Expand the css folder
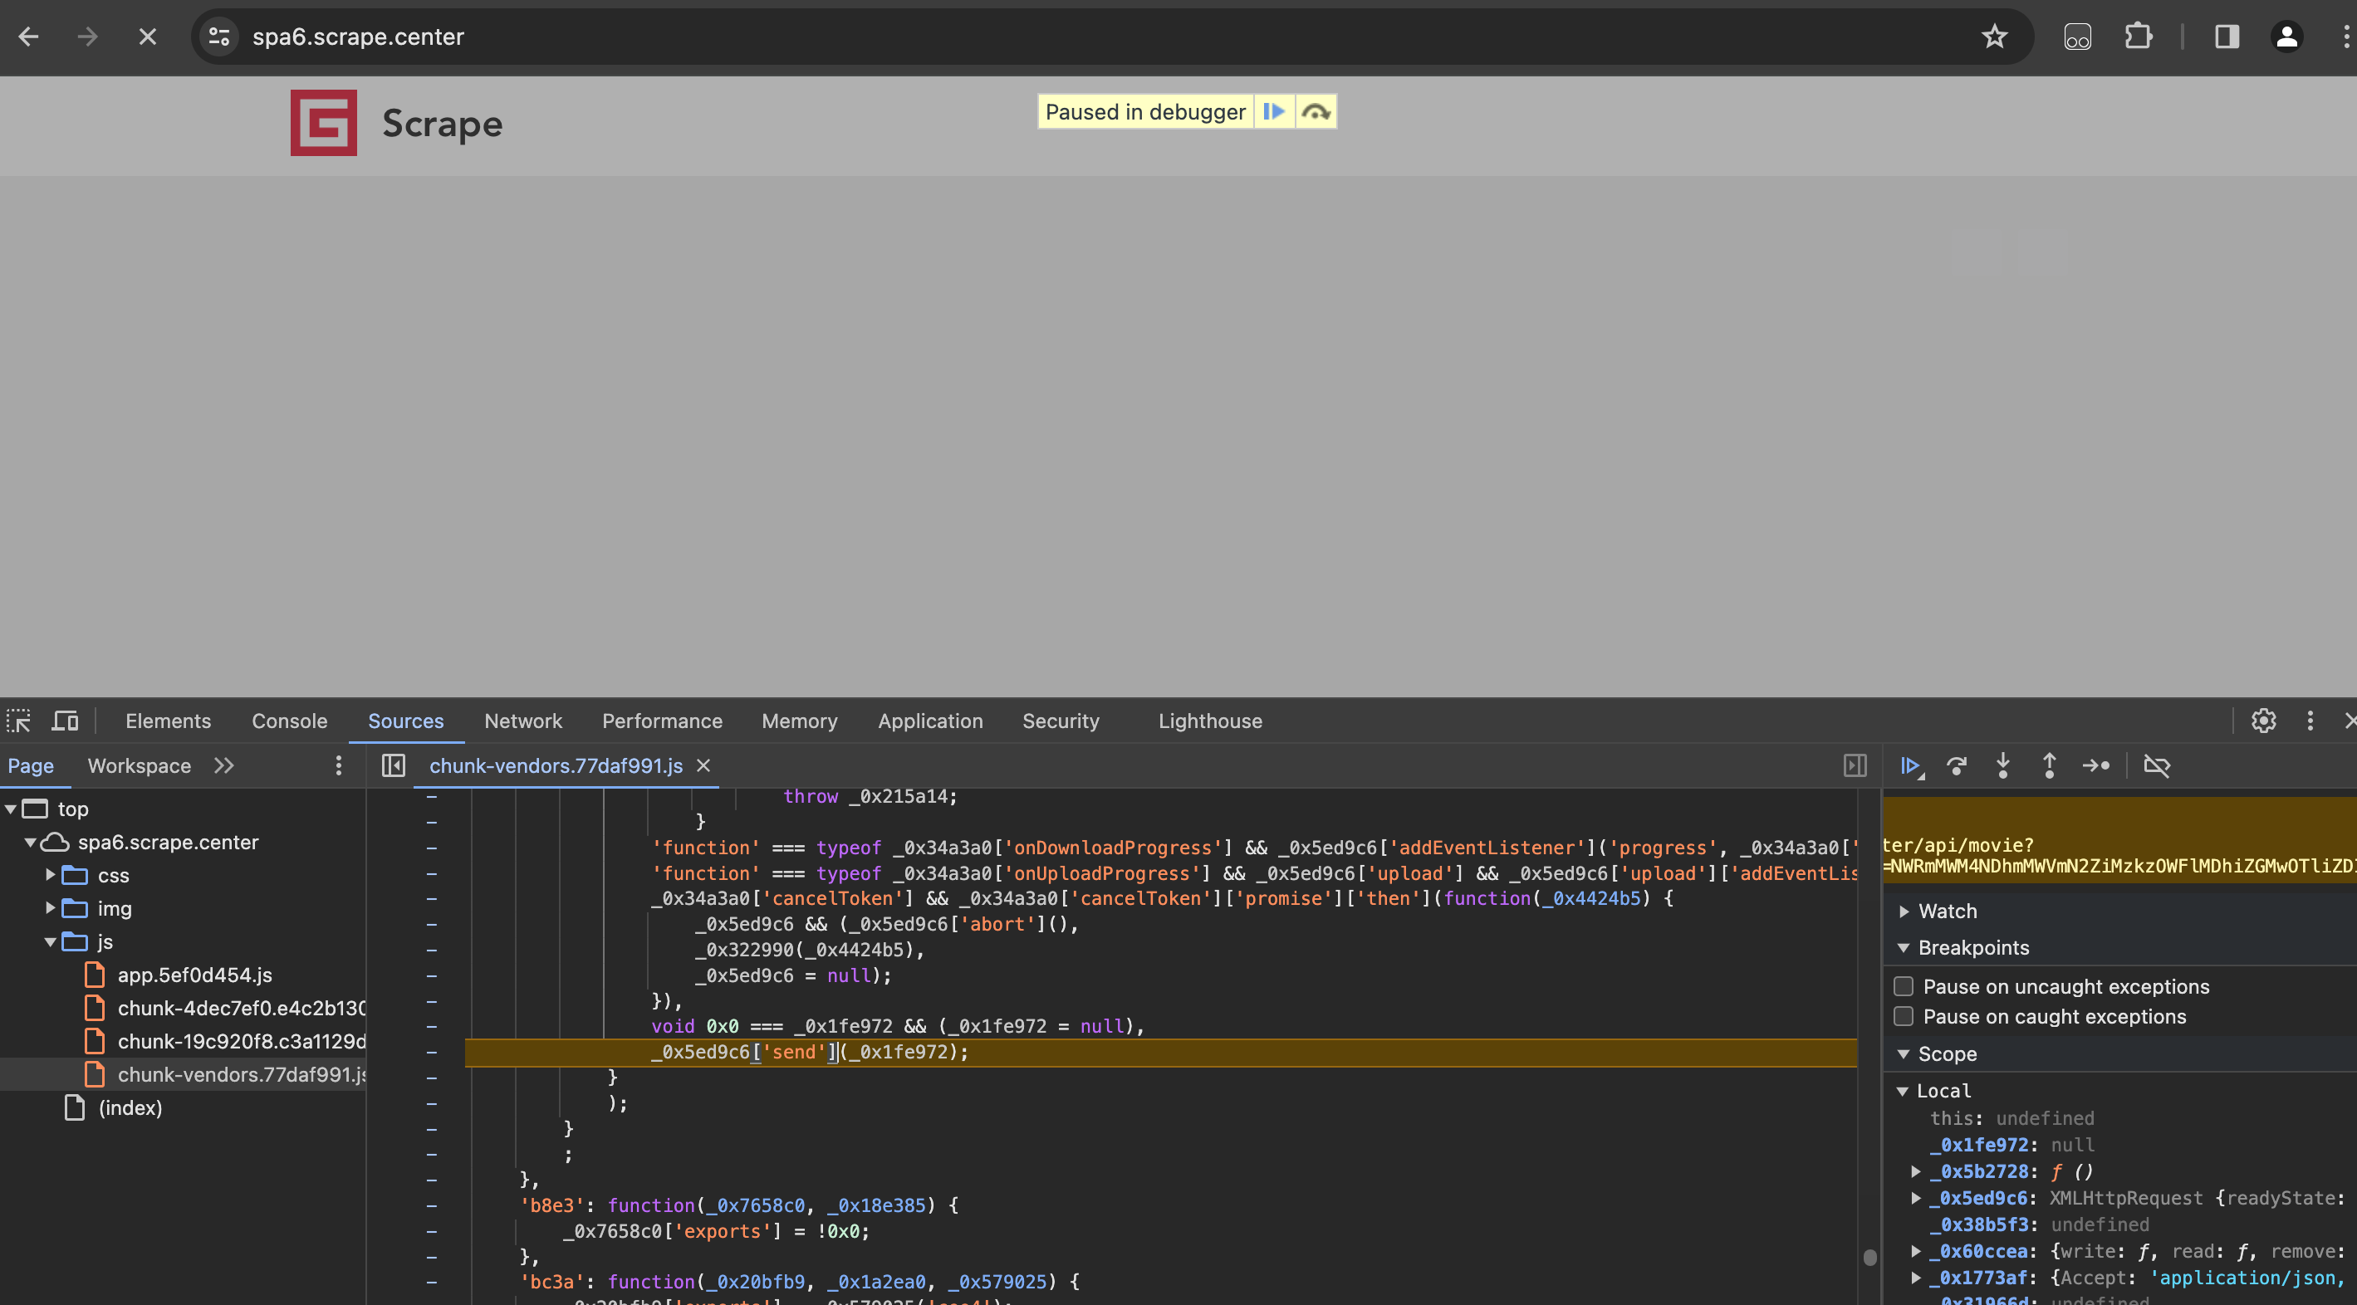The width and height of the screenshot is (2357, 1305). tap(51, 876)
